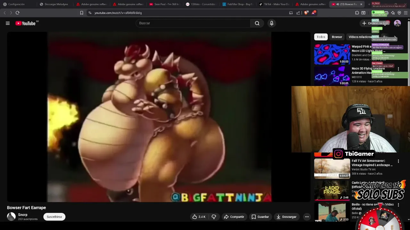Viewport: 410px width, 230px height.
Task: Like the Bowser Fart Earrape video
Action: [x=199, y=217]
